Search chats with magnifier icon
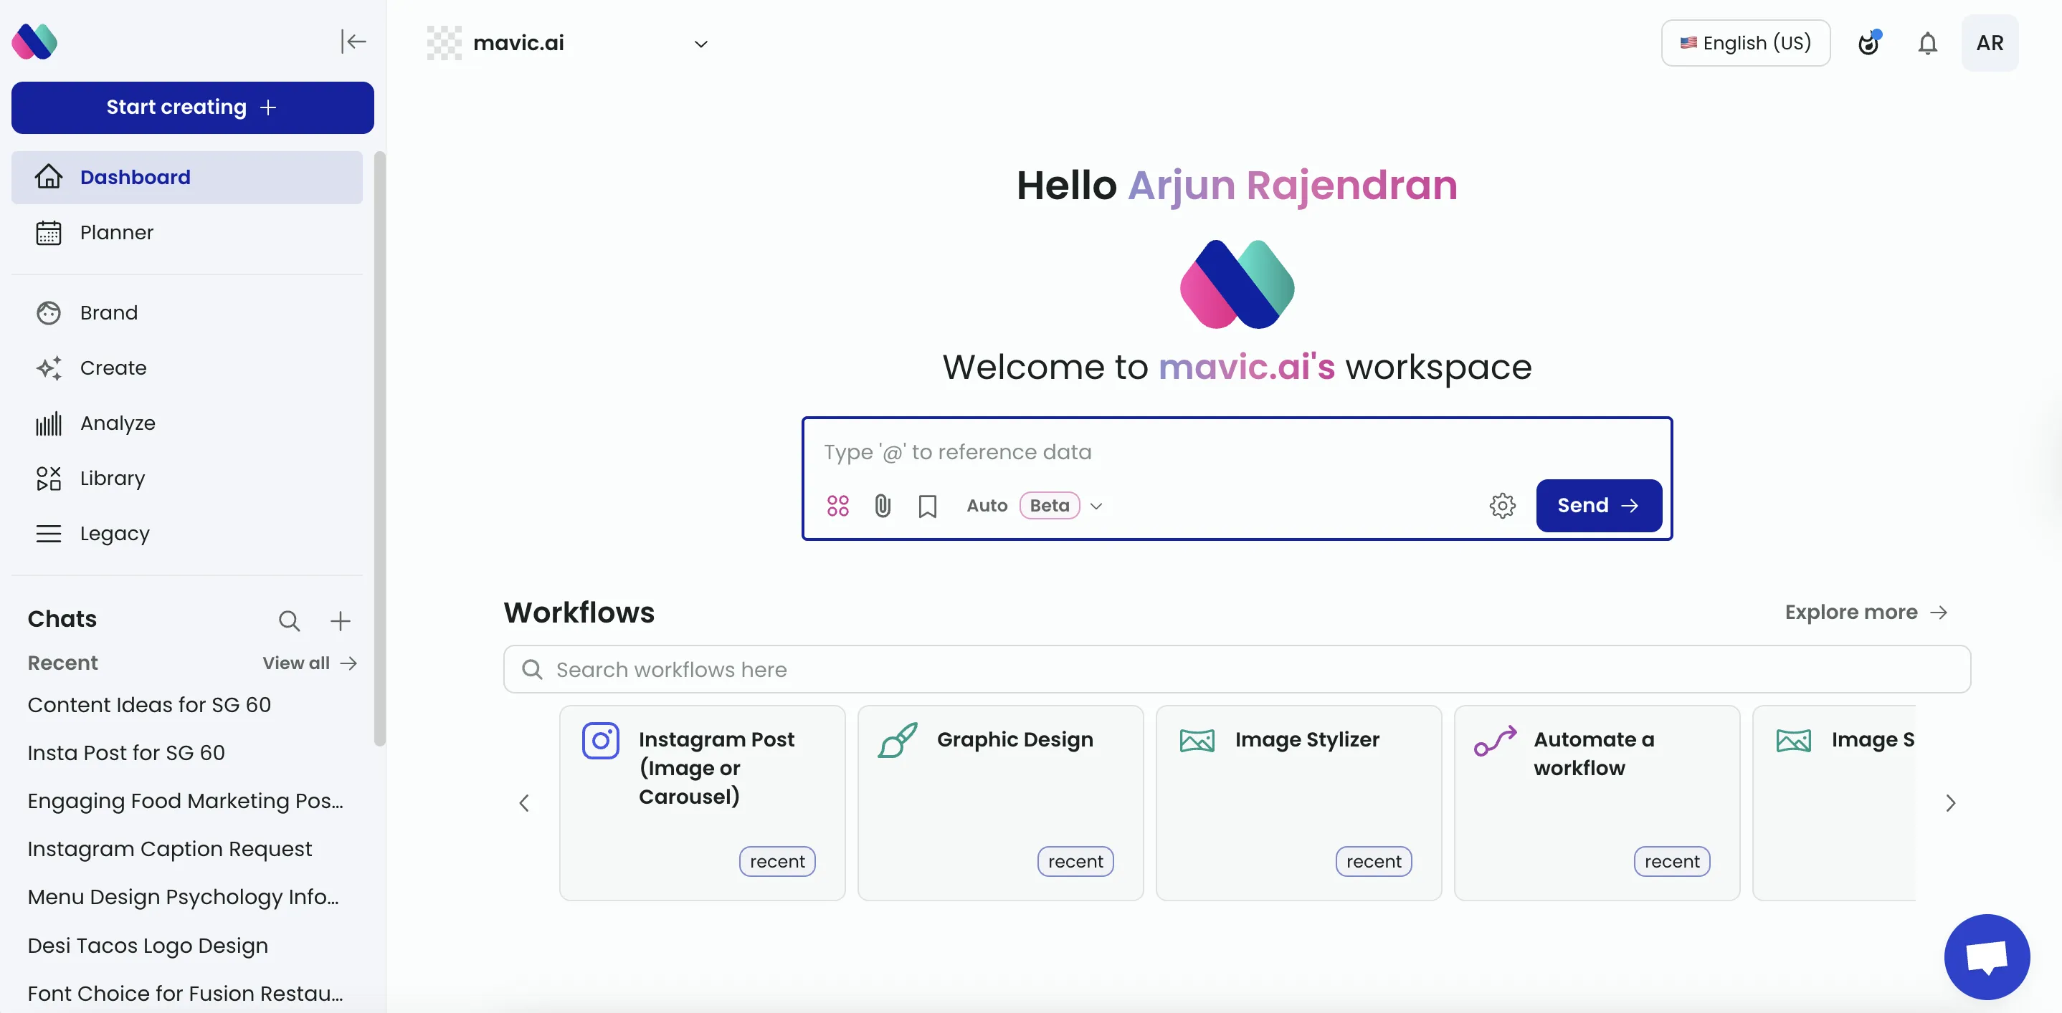2062x1013 pixels. (289, 620)
